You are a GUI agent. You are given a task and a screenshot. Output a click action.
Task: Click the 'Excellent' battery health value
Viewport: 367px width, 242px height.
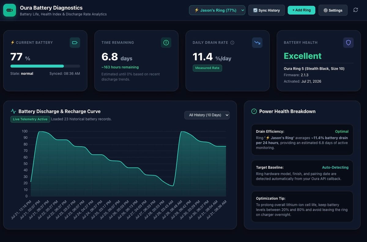(303, 56)
